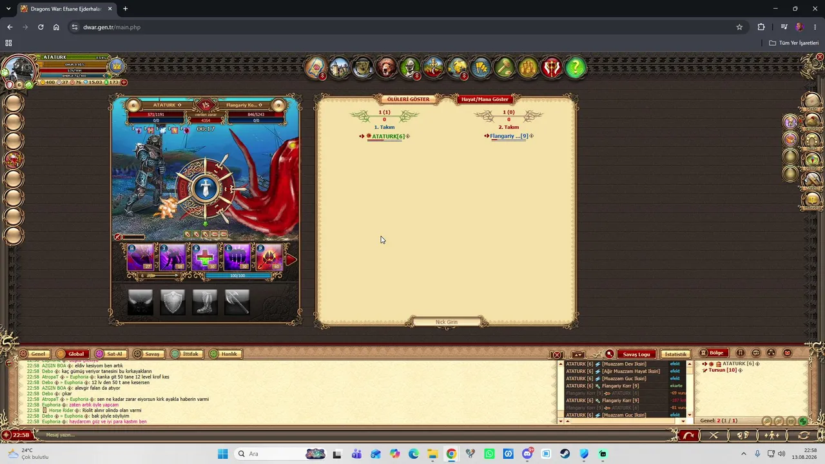Open the scroll map icon in top menu
Viewport: 825px width, 464px height.
[x=315, y=67]
